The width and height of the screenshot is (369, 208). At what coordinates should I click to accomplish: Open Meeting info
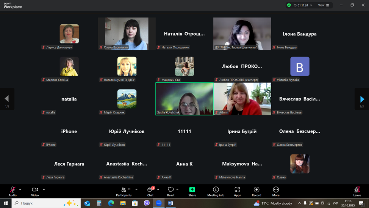216,191
